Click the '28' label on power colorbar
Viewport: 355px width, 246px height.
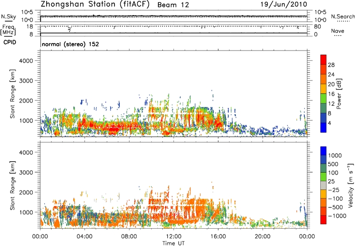tap(331, 65)
